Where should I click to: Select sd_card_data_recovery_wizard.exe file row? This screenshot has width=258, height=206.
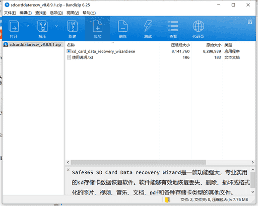160,51
